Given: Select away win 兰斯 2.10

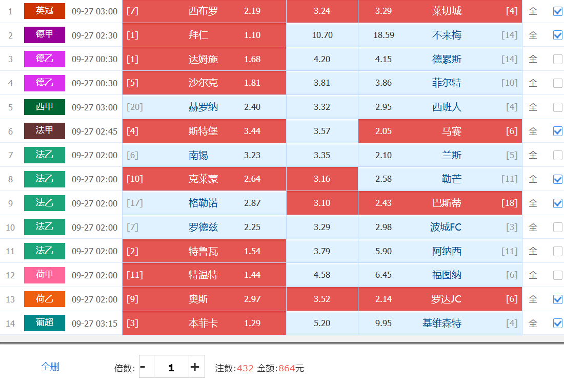Looking at the screenshot, I should (x=440, y=155).
